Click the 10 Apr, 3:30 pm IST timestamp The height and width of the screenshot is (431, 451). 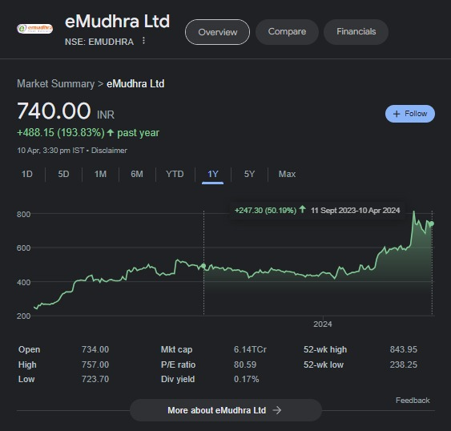point(50,151)
